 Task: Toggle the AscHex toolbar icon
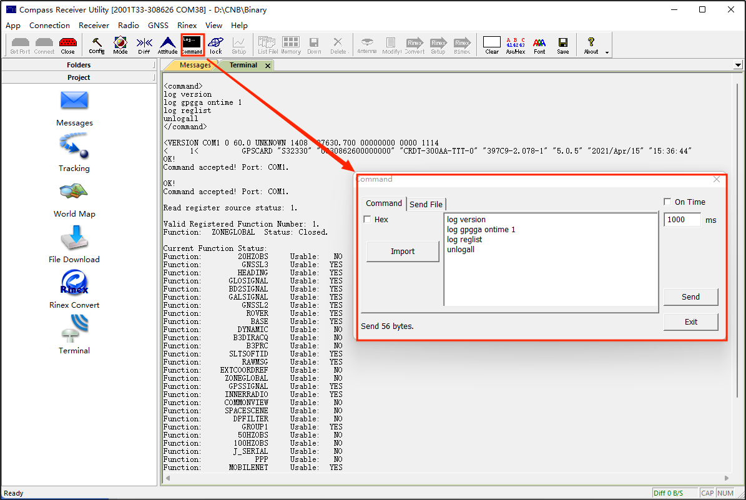click(516, 46)
